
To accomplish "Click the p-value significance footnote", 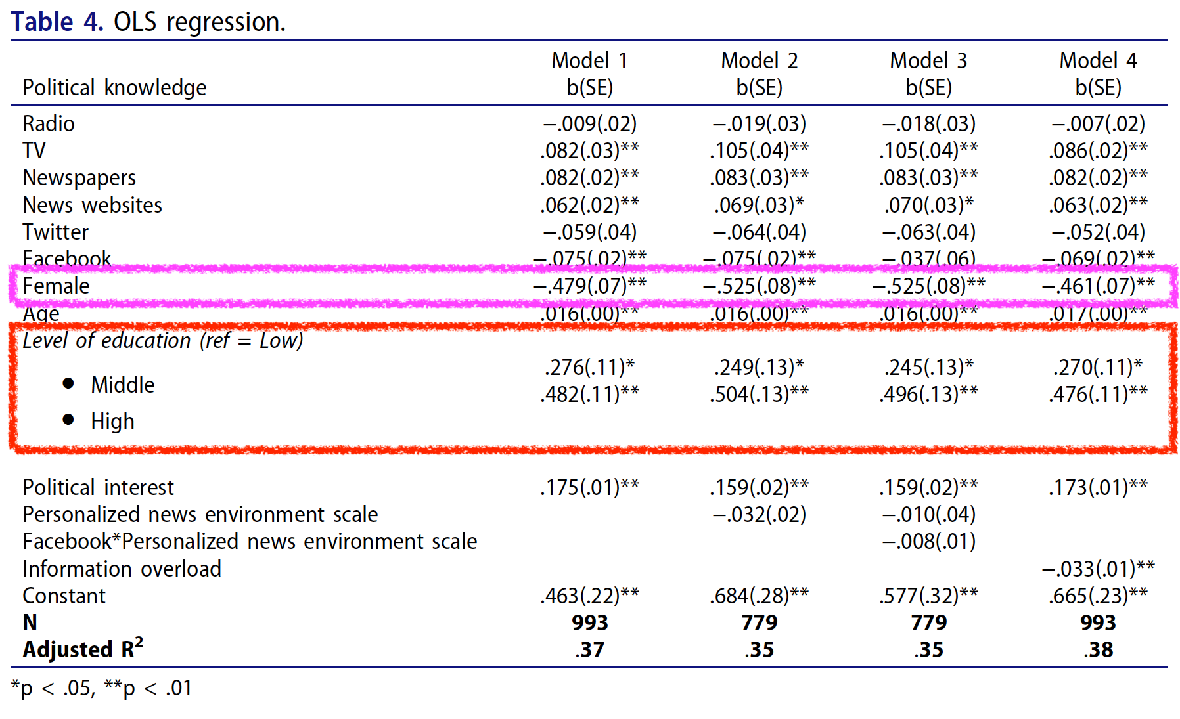I will (102, 688).
